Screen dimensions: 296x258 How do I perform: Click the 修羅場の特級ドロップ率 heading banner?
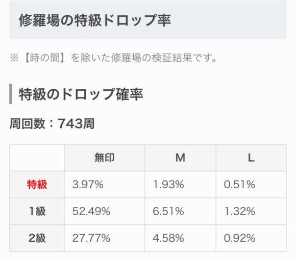(148, 19)
